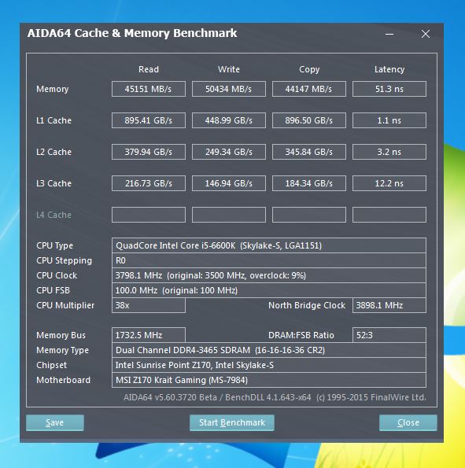Click Memory Bus value 1732.5 MHz

click(x=149, y=335)
